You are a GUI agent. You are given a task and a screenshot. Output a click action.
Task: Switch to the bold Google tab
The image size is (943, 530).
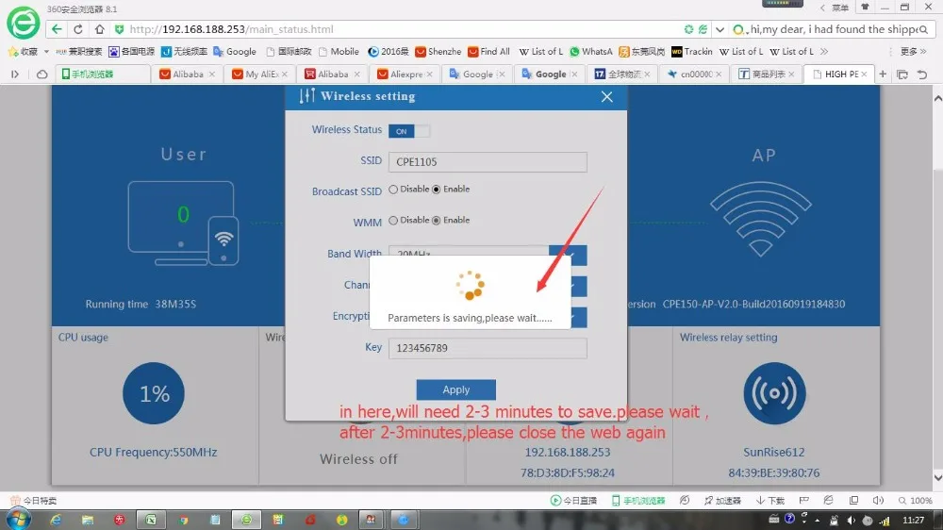550,74
